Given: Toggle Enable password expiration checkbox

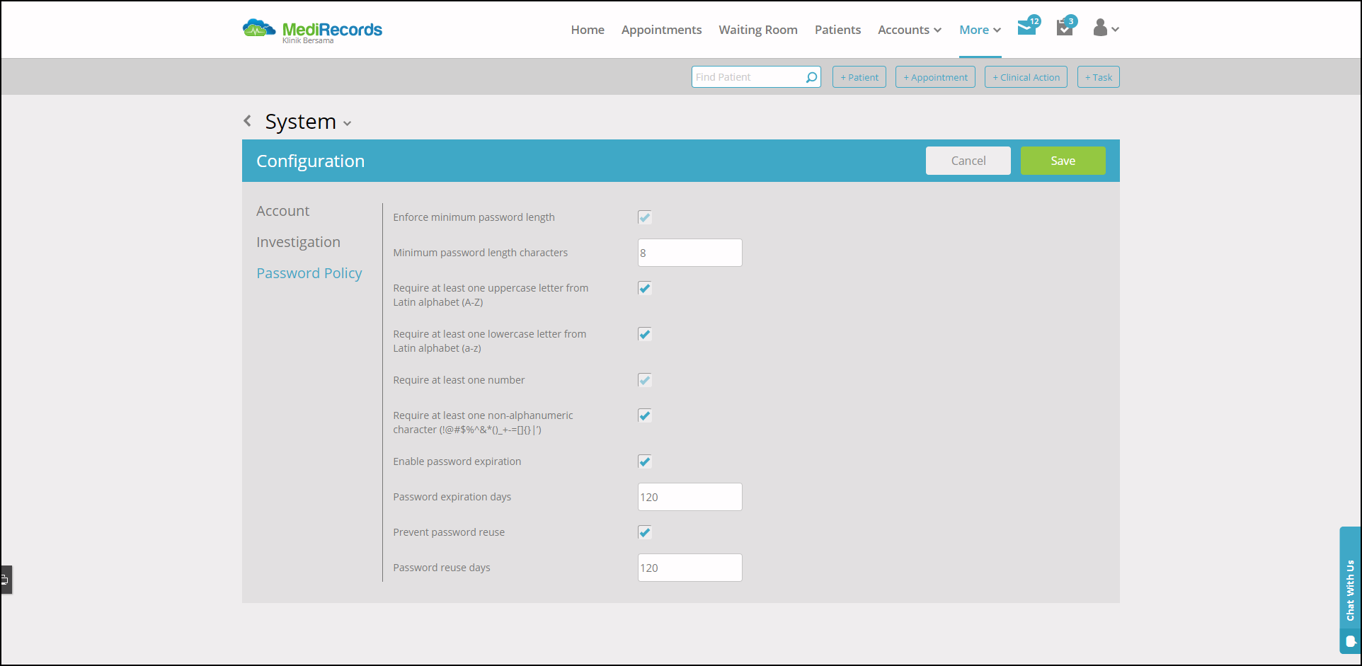Looking at the screenshot, I should 644,461.
